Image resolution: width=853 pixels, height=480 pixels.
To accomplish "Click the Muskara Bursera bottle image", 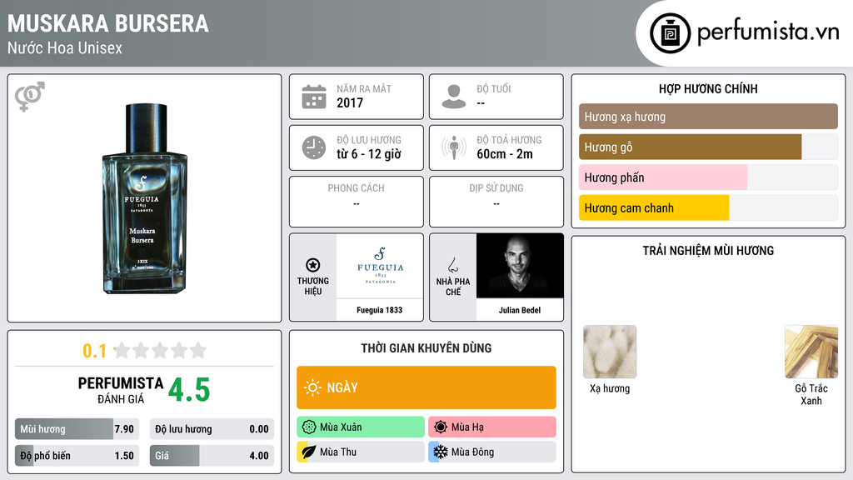I will pos(145,198).
